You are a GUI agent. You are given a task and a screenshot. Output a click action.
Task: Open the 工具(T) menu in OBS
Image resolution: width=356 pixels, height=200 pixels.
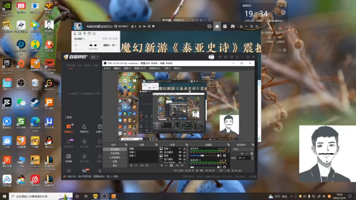(x=167, y=68)
